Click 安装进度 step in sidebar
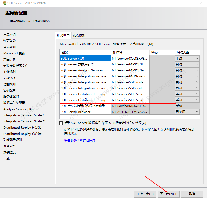207x198 pixels. (x=10, y=152)
